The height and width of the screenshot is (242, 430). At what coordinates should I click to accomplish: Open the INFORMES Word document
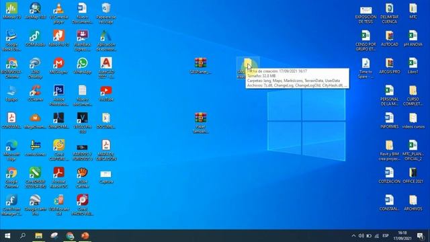(390, 121)
